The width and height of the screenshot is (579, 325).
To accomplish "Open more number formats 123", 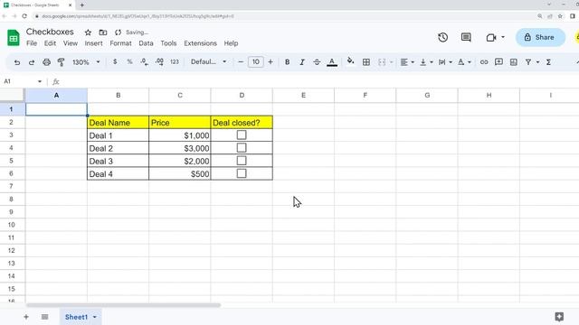I will [175, 62].
